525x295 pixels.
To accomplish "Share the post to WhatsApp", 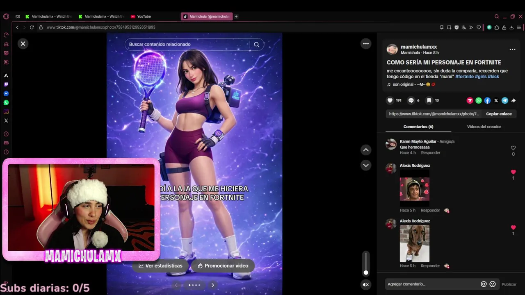I will pos(479,100).
